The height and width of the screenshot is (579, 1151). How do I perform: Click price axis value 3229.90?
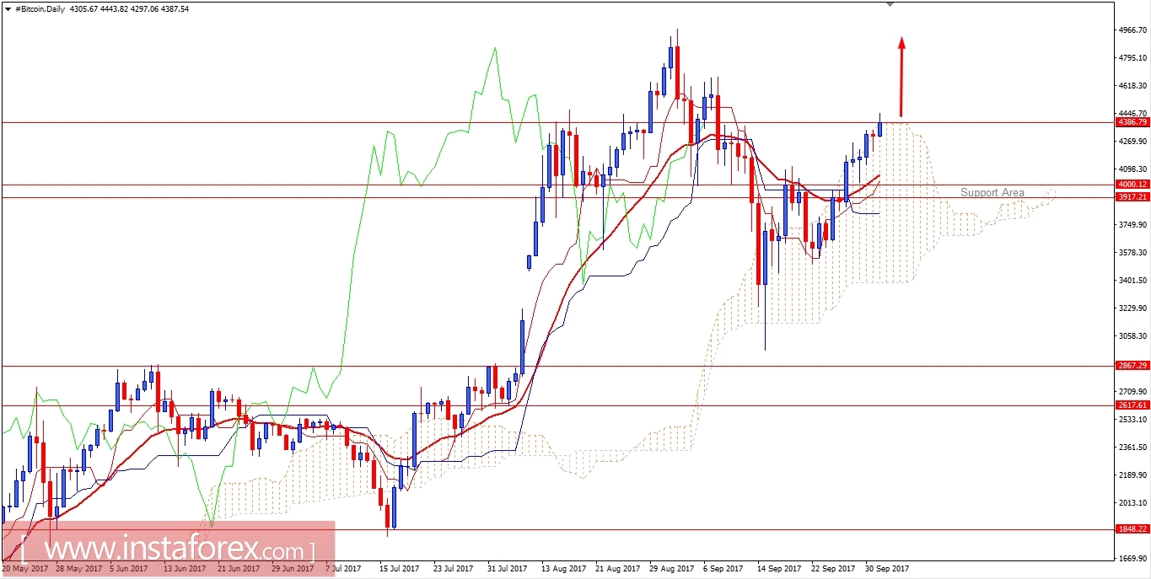pos(1132,308)
